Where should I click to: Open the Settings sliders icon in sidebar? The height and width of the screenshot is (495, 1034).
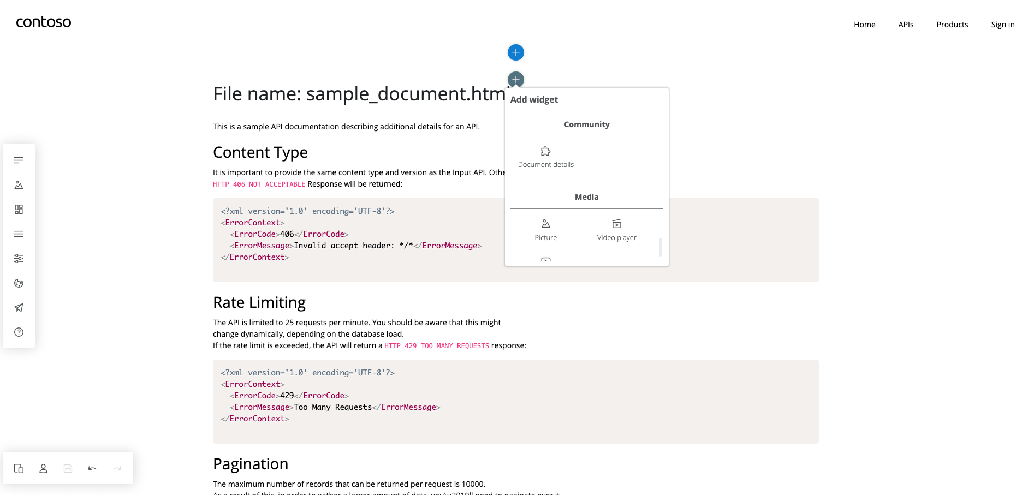coord(19,259)
